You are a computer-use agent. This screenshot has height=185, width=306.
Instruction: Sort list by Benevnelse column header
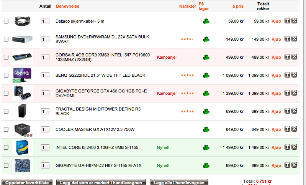point(67,6)
